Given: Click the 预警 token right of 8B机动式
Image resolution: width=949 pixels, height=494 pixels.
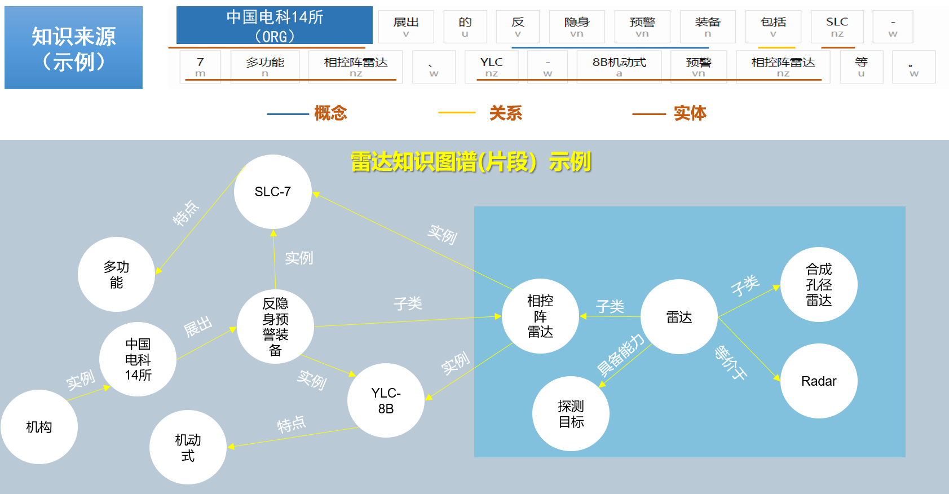Looking at the screenshot, I should [x=699, y=67].
